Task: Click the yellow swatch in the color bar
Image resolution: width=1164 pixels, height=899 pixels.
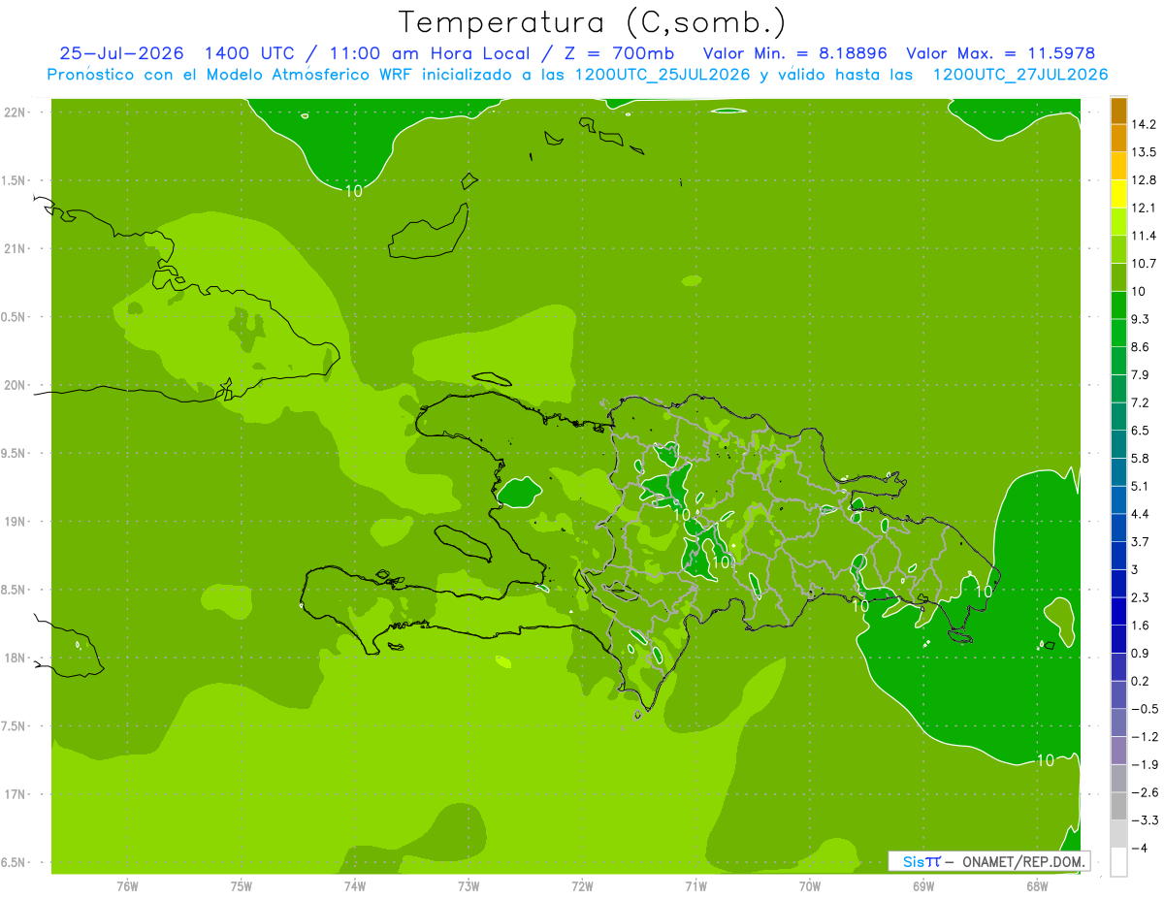Action: [1118, 195]
